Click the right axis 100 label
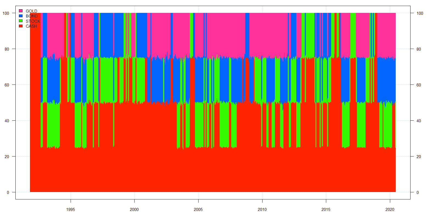The image size is (427, 212). coord(420,13)
